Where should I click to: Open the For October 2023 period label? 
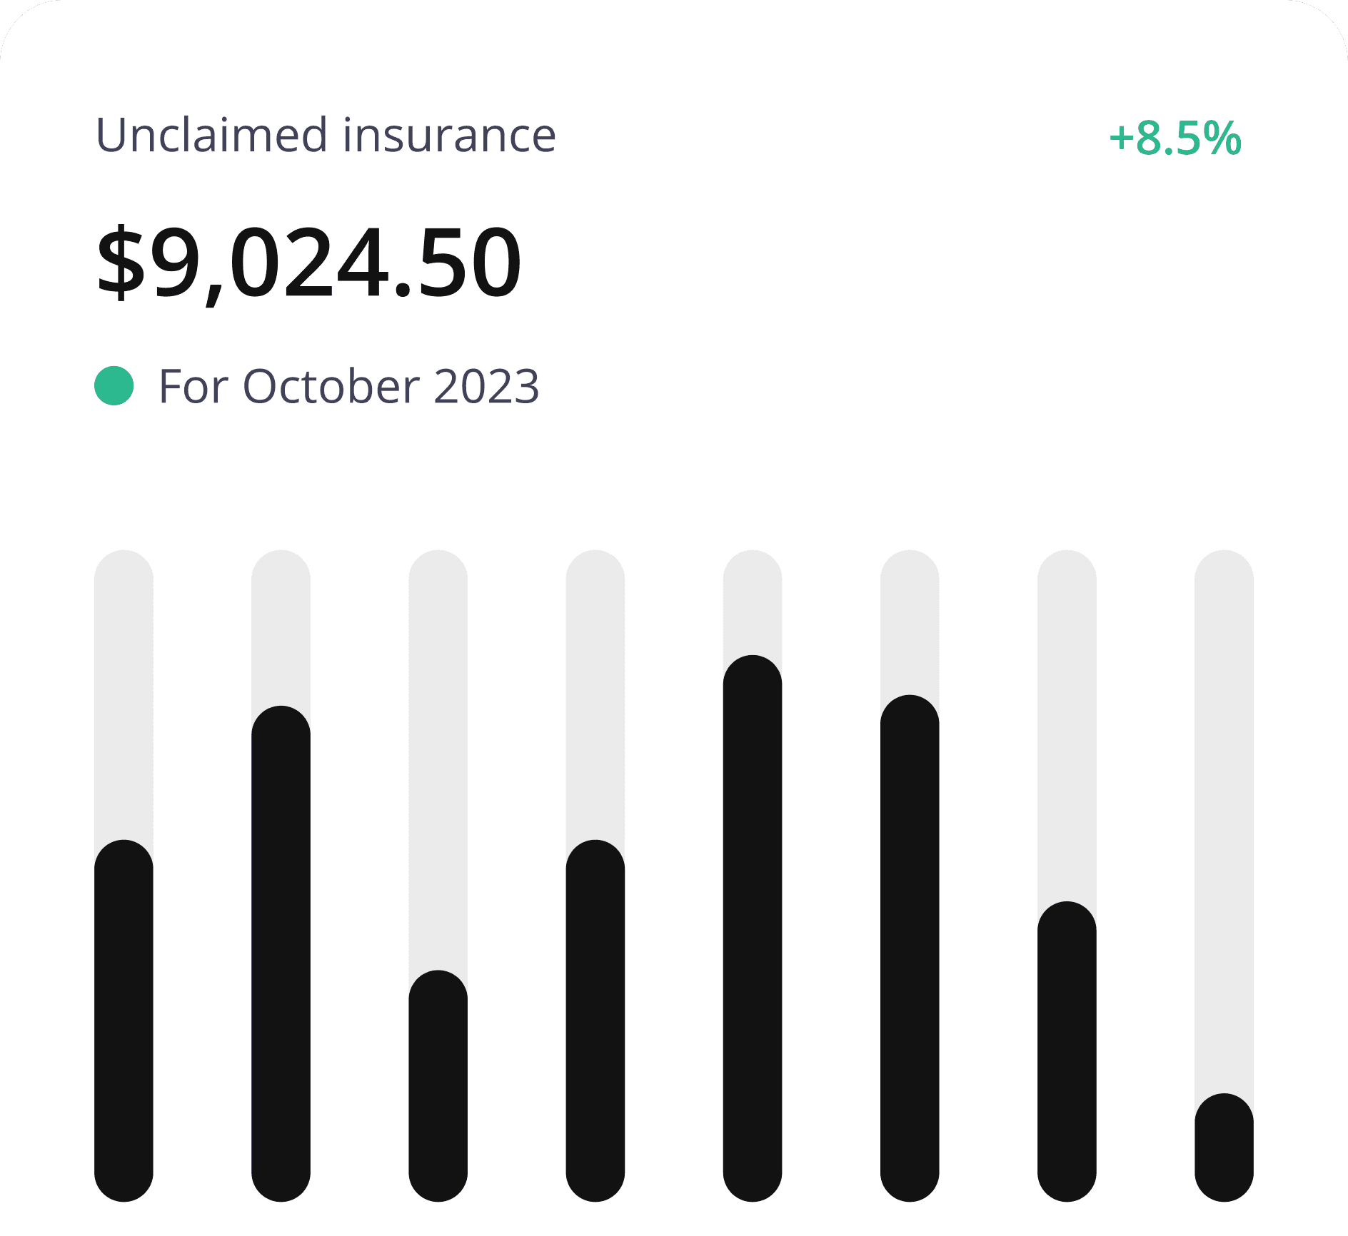coord(348,386)
